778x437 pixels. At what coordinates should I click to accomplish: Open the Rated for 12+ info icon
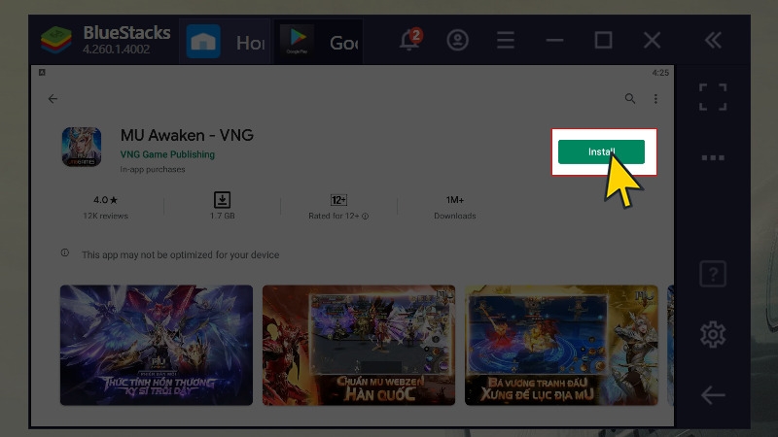coord(366,216)
